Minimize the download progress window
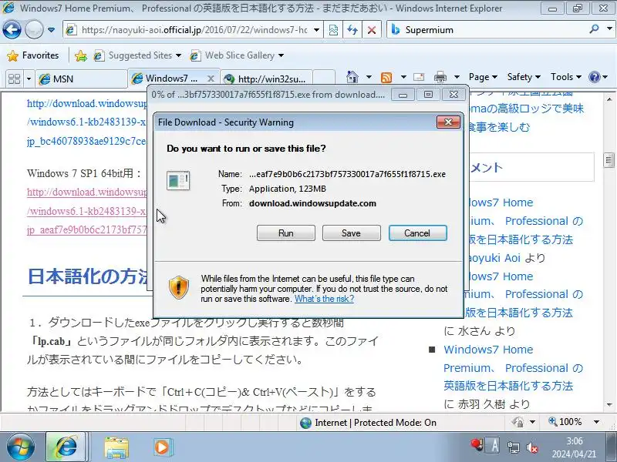 403,95
